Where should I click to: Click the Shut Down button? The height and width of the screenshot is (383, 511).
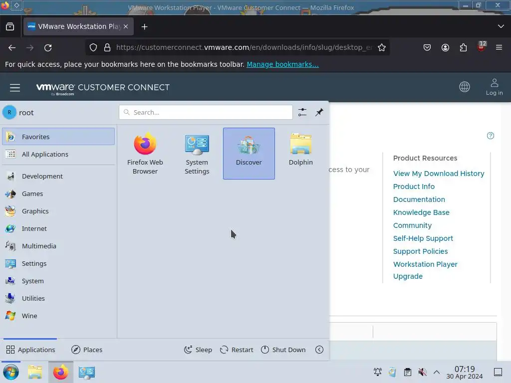pos(283,350)
